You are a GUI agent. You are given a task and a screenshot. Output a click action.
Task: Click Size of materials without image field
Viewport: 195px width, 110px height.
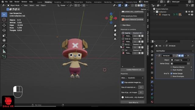pyautogui.click(x=141, y=87)
